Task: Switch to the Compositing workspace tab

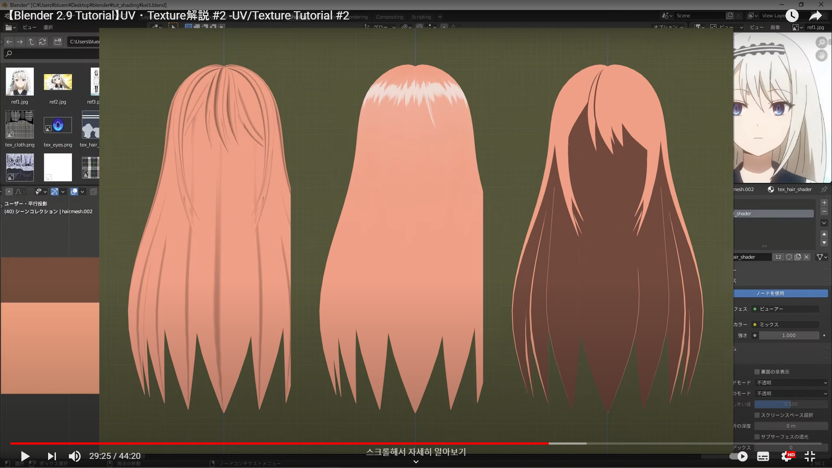Action: (389, 17)
